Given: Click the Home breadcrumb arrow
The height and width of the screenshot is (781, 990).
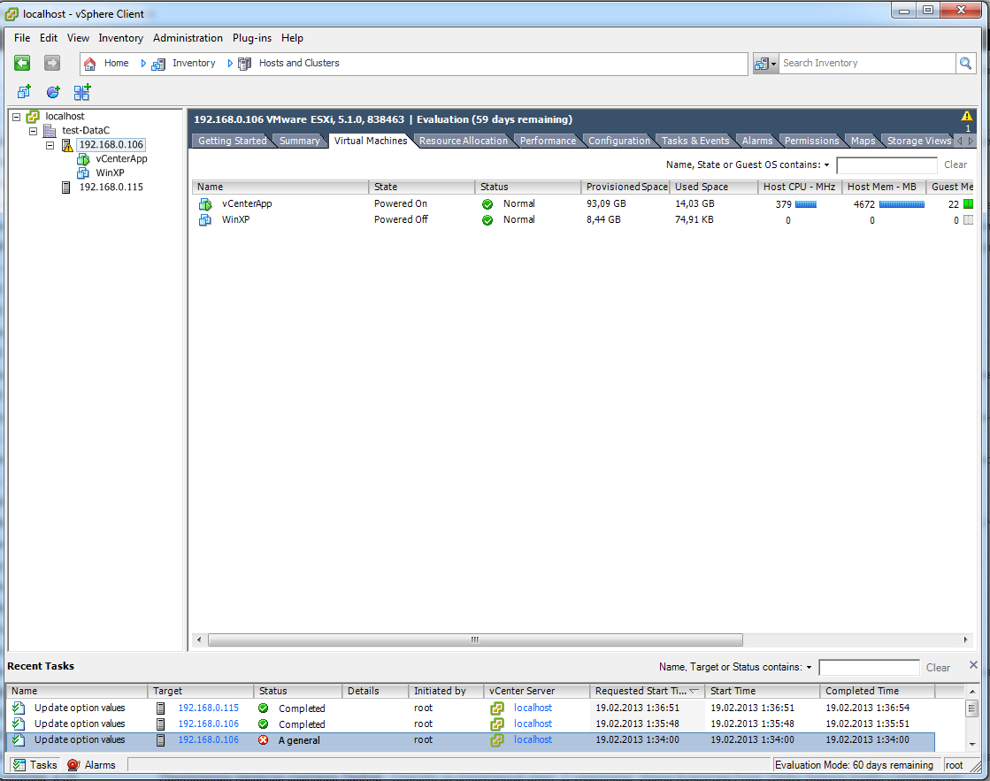Looking at the screenshot, I should 143,63.
